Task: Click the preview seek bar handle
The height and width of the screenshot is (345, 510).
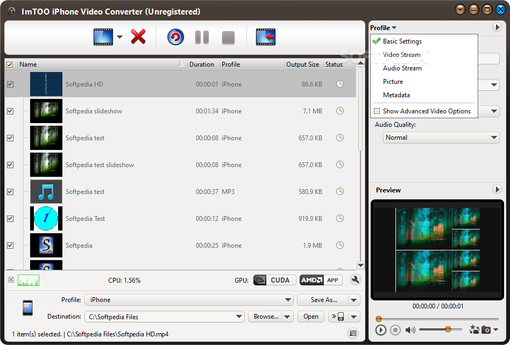Action: coord(378,319)
